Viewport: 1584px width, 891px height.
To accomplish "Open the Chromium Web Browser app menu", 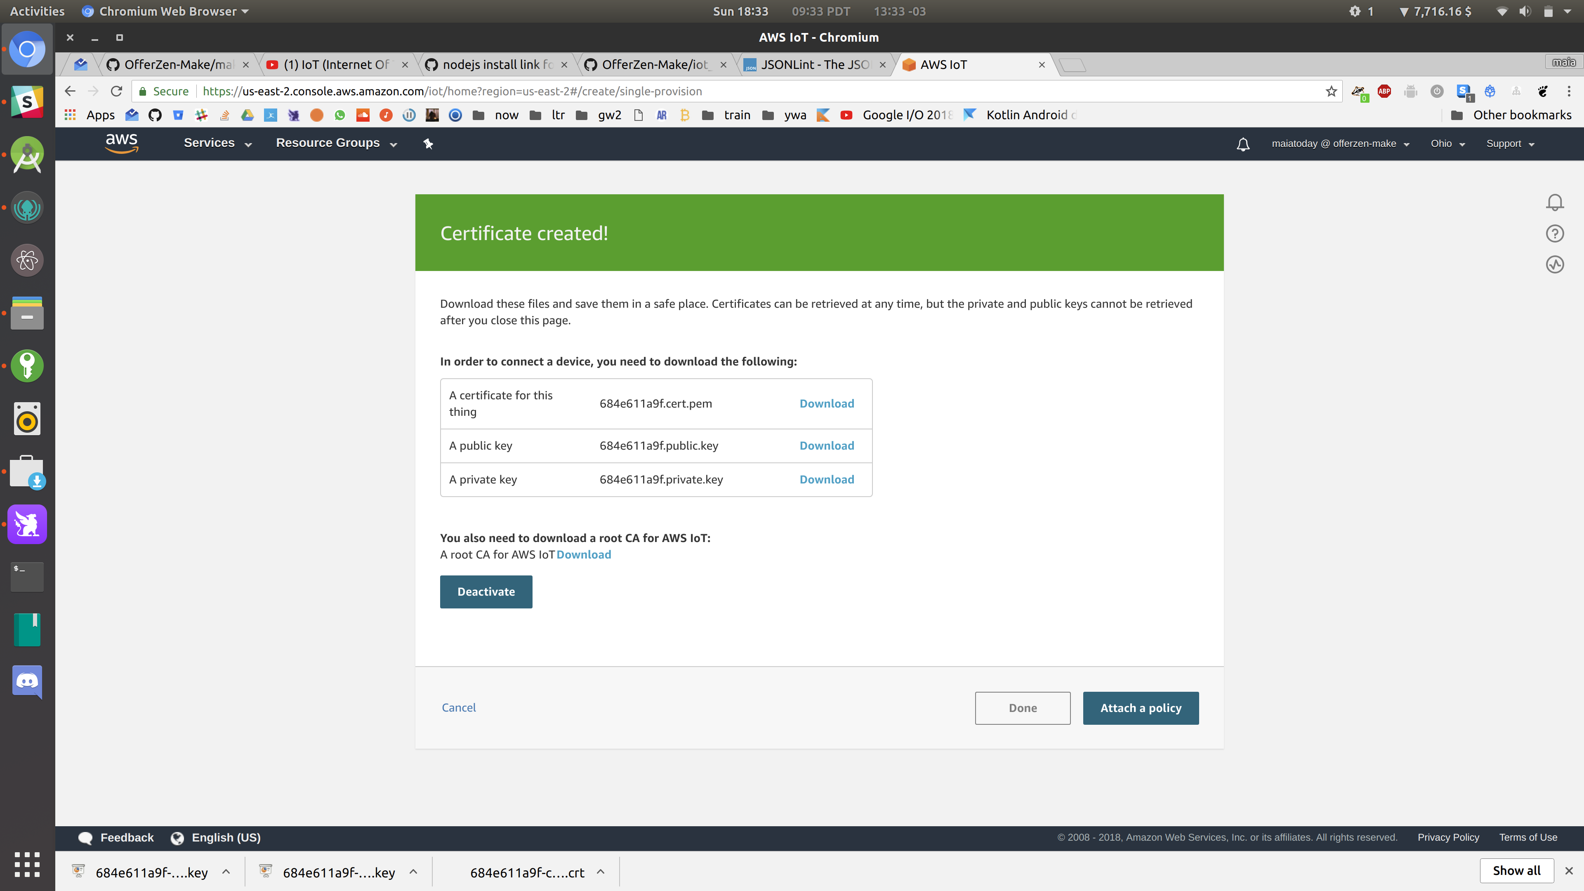I will point(165,11).
